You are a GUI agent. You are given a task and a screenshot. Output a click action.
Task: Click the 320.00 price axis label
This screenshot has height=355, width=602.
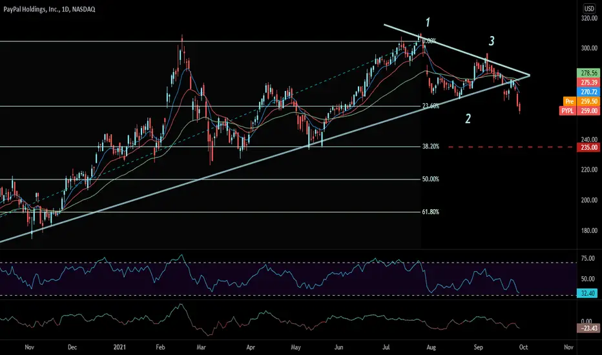589,18
